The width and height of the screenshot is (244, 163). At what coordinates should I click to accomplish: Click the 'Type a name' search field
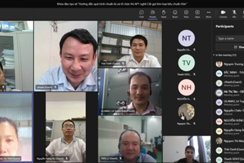pyautogui.click(x=230, y=38)
